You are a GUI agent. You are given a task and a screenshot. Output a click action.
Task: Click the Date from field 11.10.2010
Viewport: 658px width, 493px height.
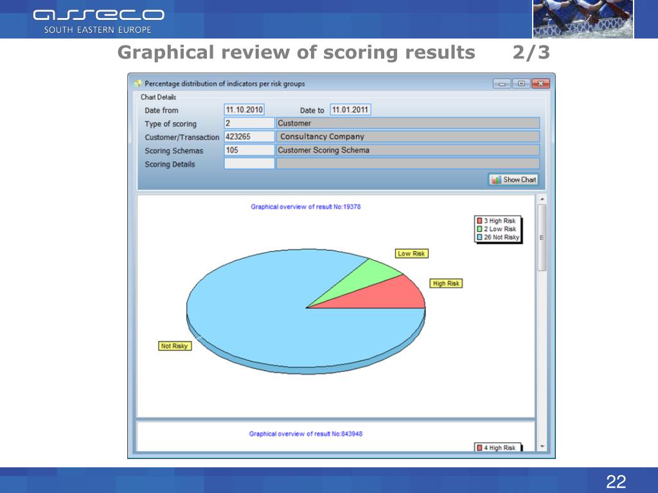244,110
